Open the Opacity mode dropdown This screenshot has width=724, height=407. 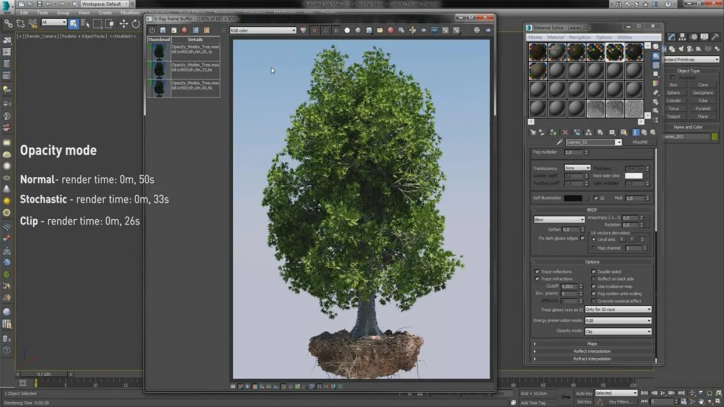click(x=617, y=331)
